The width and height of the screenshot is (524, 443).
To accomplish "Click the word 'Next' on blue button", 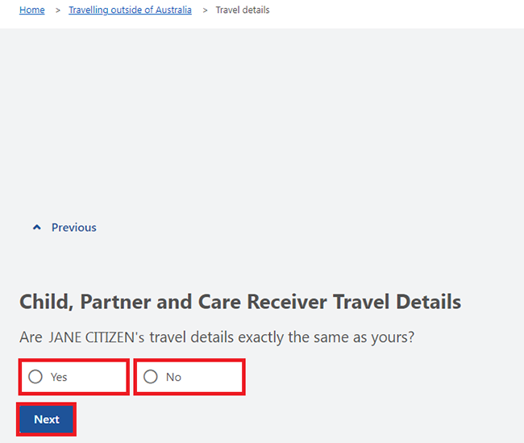I will 47,420.
